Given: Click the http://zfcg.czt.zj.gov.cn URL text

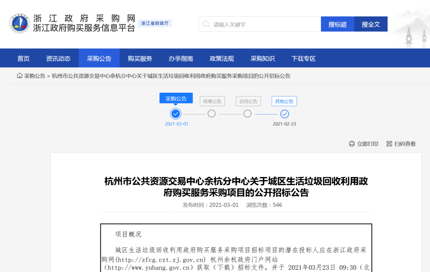Looking at the screenshot, I should click(x=160, y=260).
